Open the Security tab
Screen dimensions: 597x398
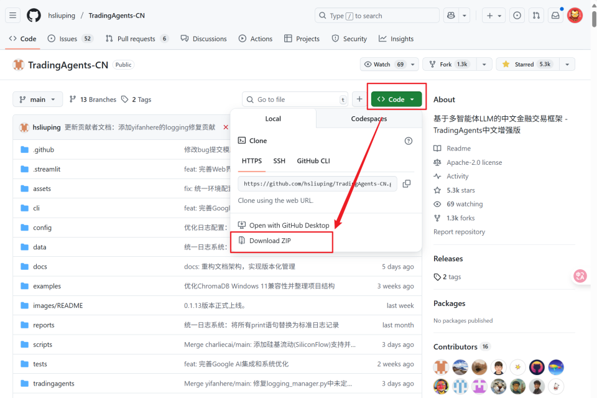349,39
